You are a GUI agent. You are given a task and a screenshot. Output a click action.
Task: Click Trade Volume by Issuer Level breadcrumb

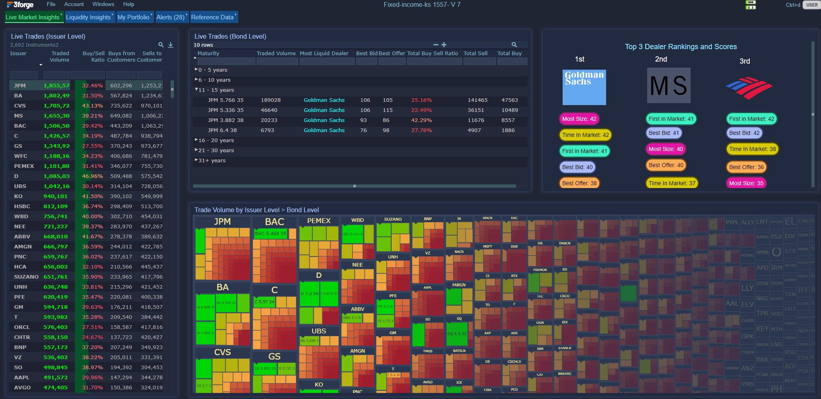click(x=237, y=210)
